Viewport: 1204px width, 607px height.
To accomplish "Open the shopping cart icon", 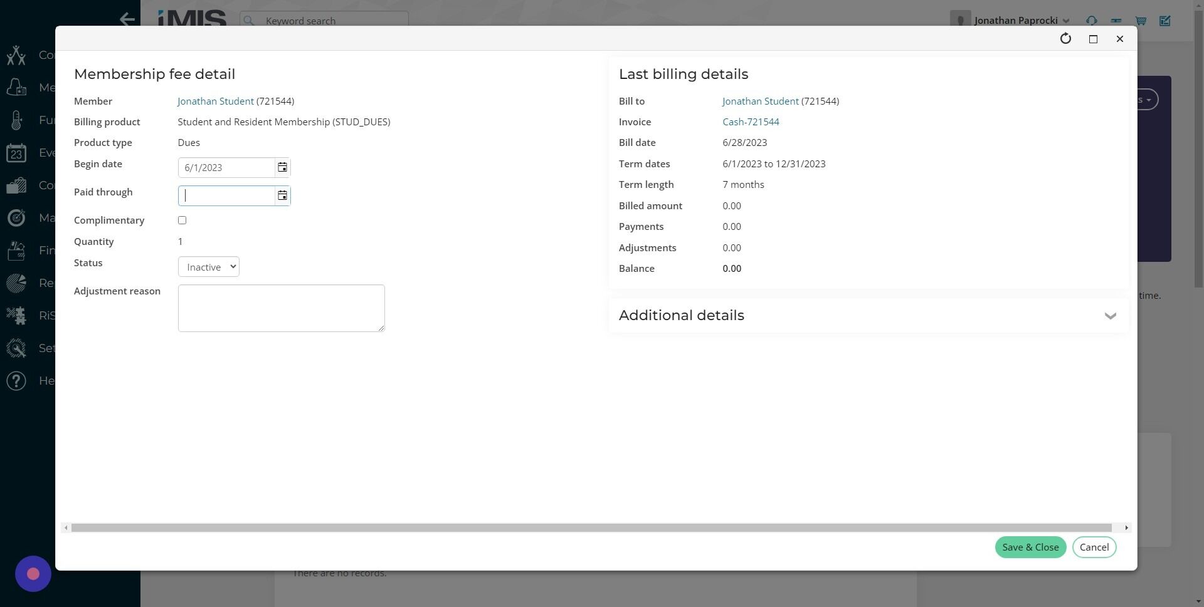I will point(1141,21).
